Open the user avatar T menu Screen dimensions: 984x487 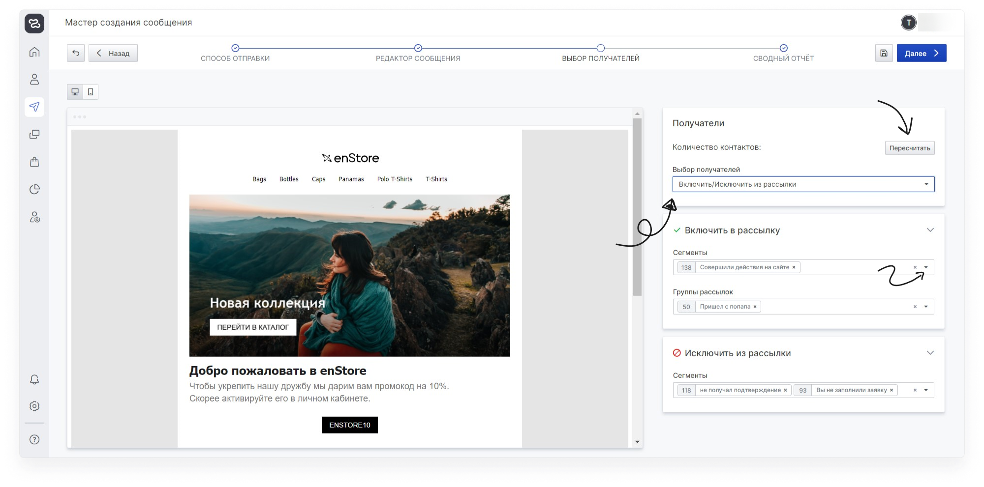pyautogui.click(x=909, y=23)
